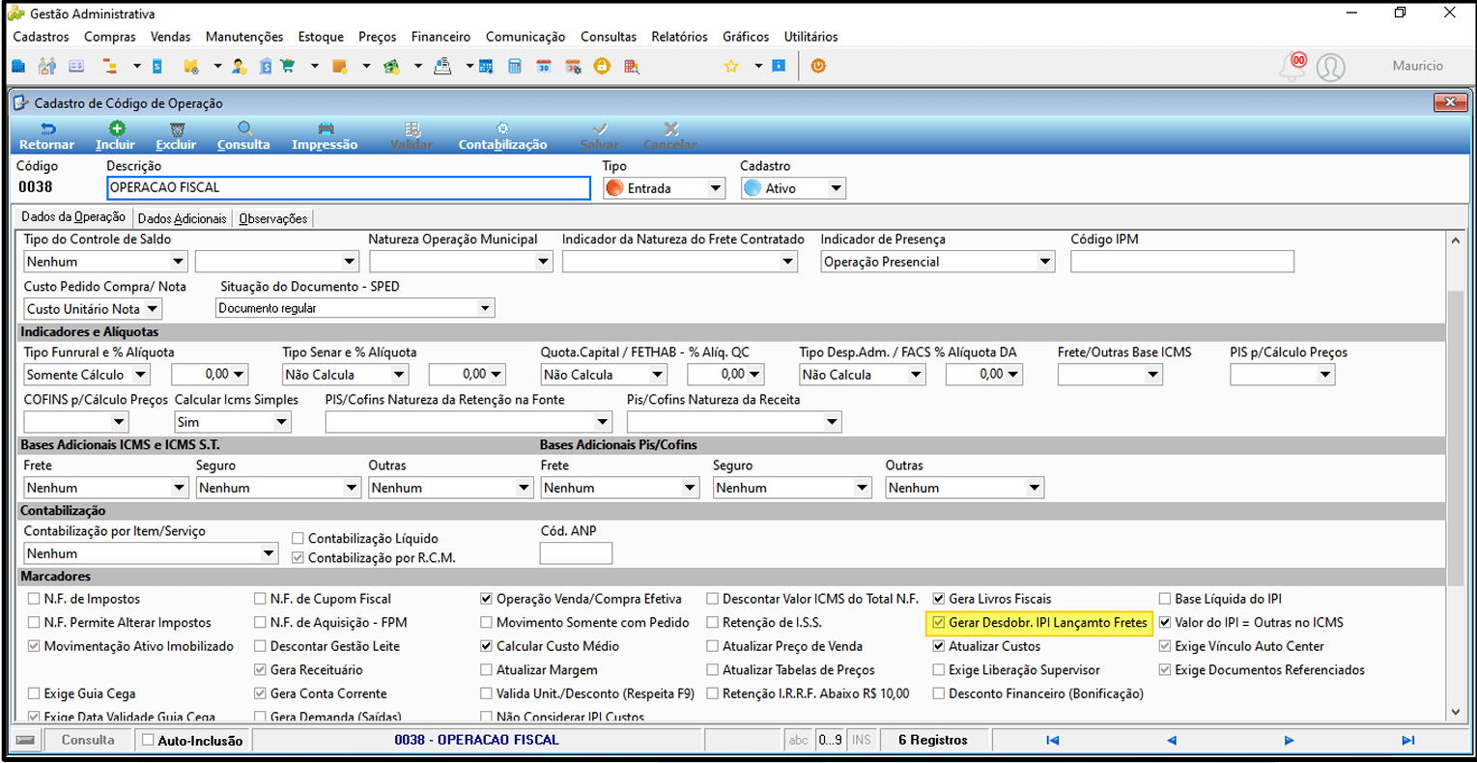Open the calculator toolbar icon
The width and height of the screenshot is (1477, 763).
pos(515,67)
